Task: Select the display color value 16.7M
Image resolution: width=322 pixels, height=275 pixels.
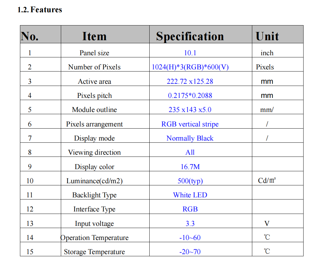Action: point(190,167)
